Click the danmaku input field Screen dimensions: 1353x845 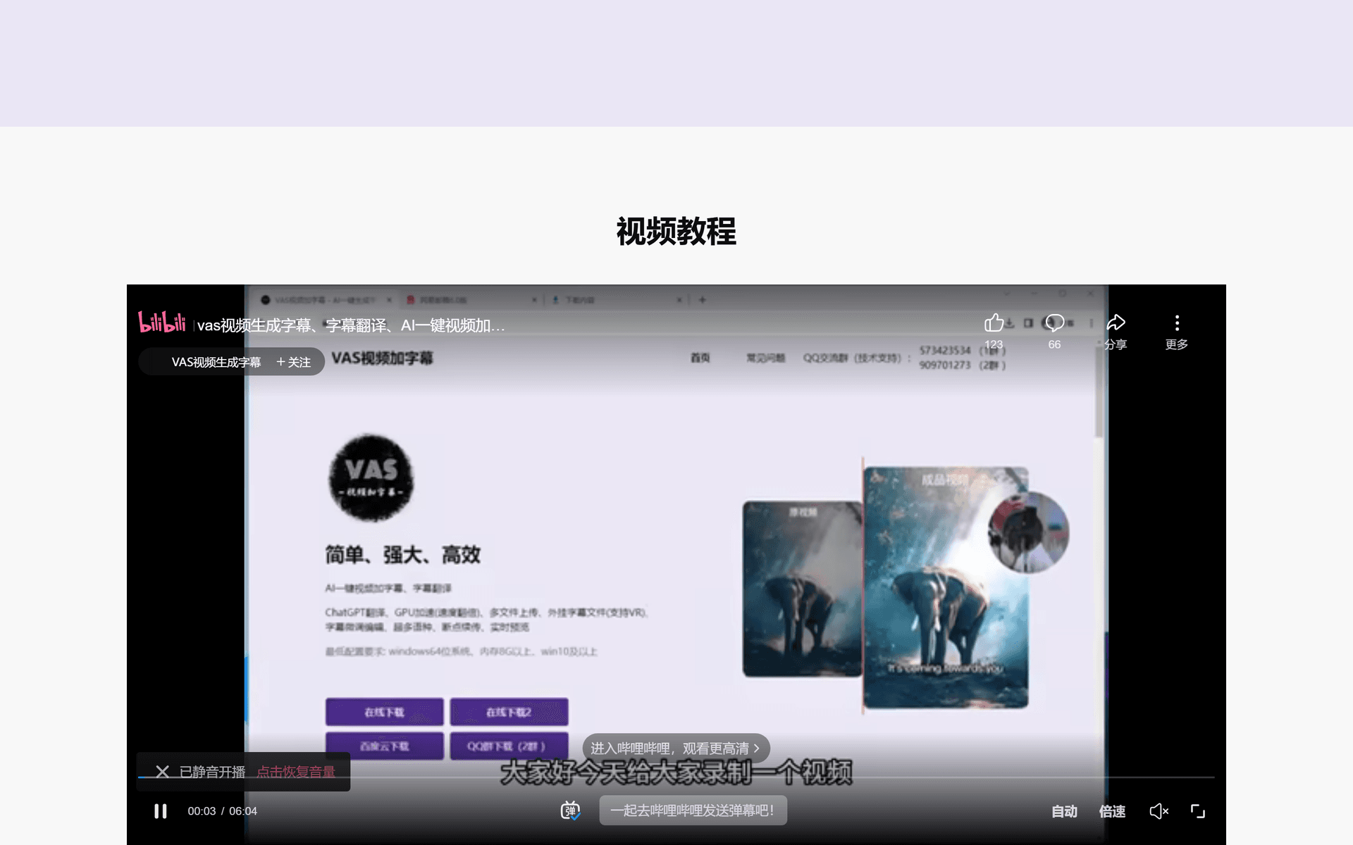point(693,810)
